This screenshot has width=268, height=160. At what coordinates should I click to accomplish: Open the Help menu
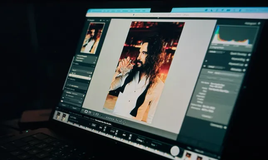tap(144, 11)
